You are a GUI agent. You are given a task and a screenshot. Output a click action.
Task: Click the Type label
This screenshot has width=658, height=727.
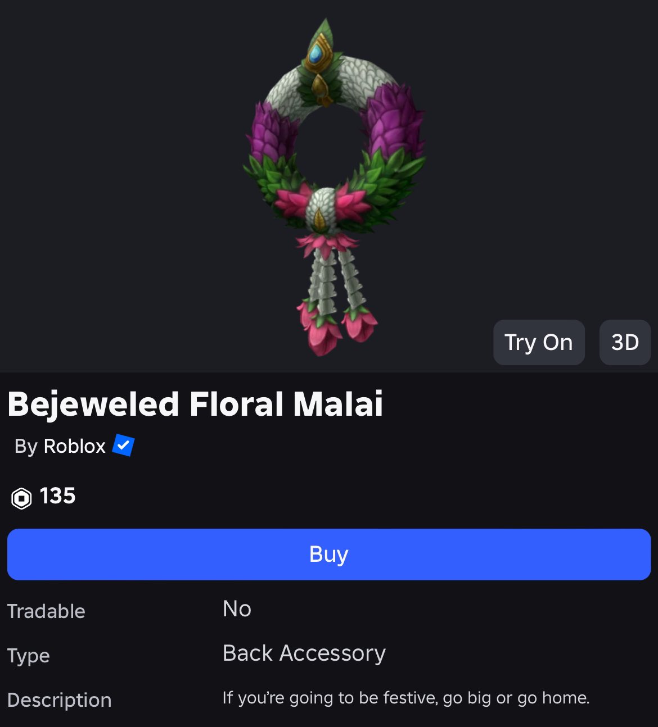click(x=29, y=656)
